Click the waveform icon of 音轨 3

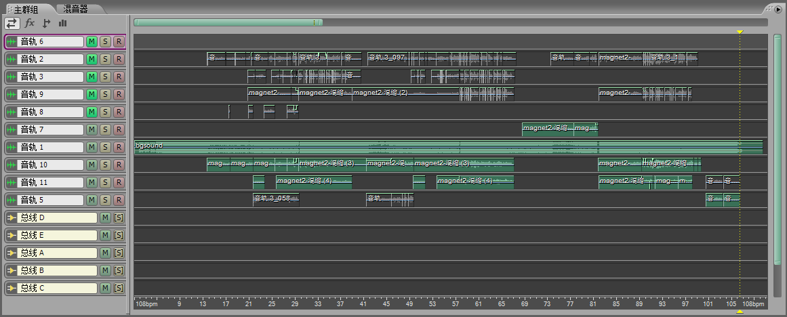[11, 77]
